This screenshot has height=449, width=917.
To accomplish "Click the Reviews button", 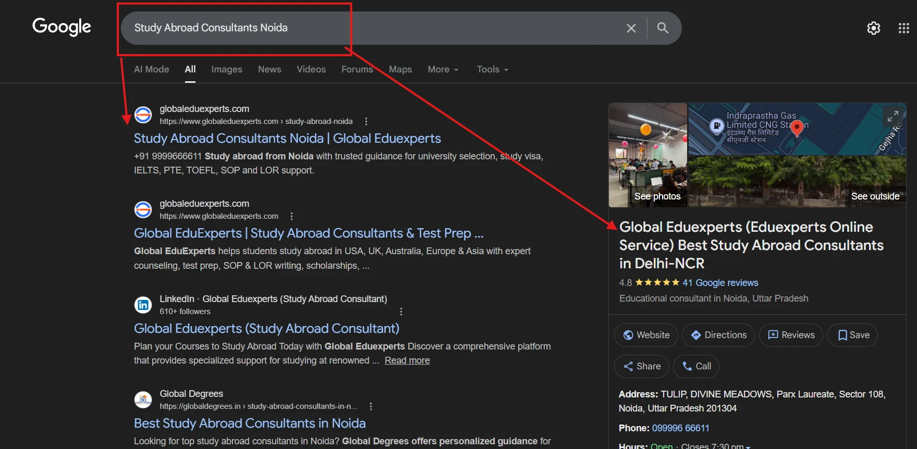I will [791, 335].
